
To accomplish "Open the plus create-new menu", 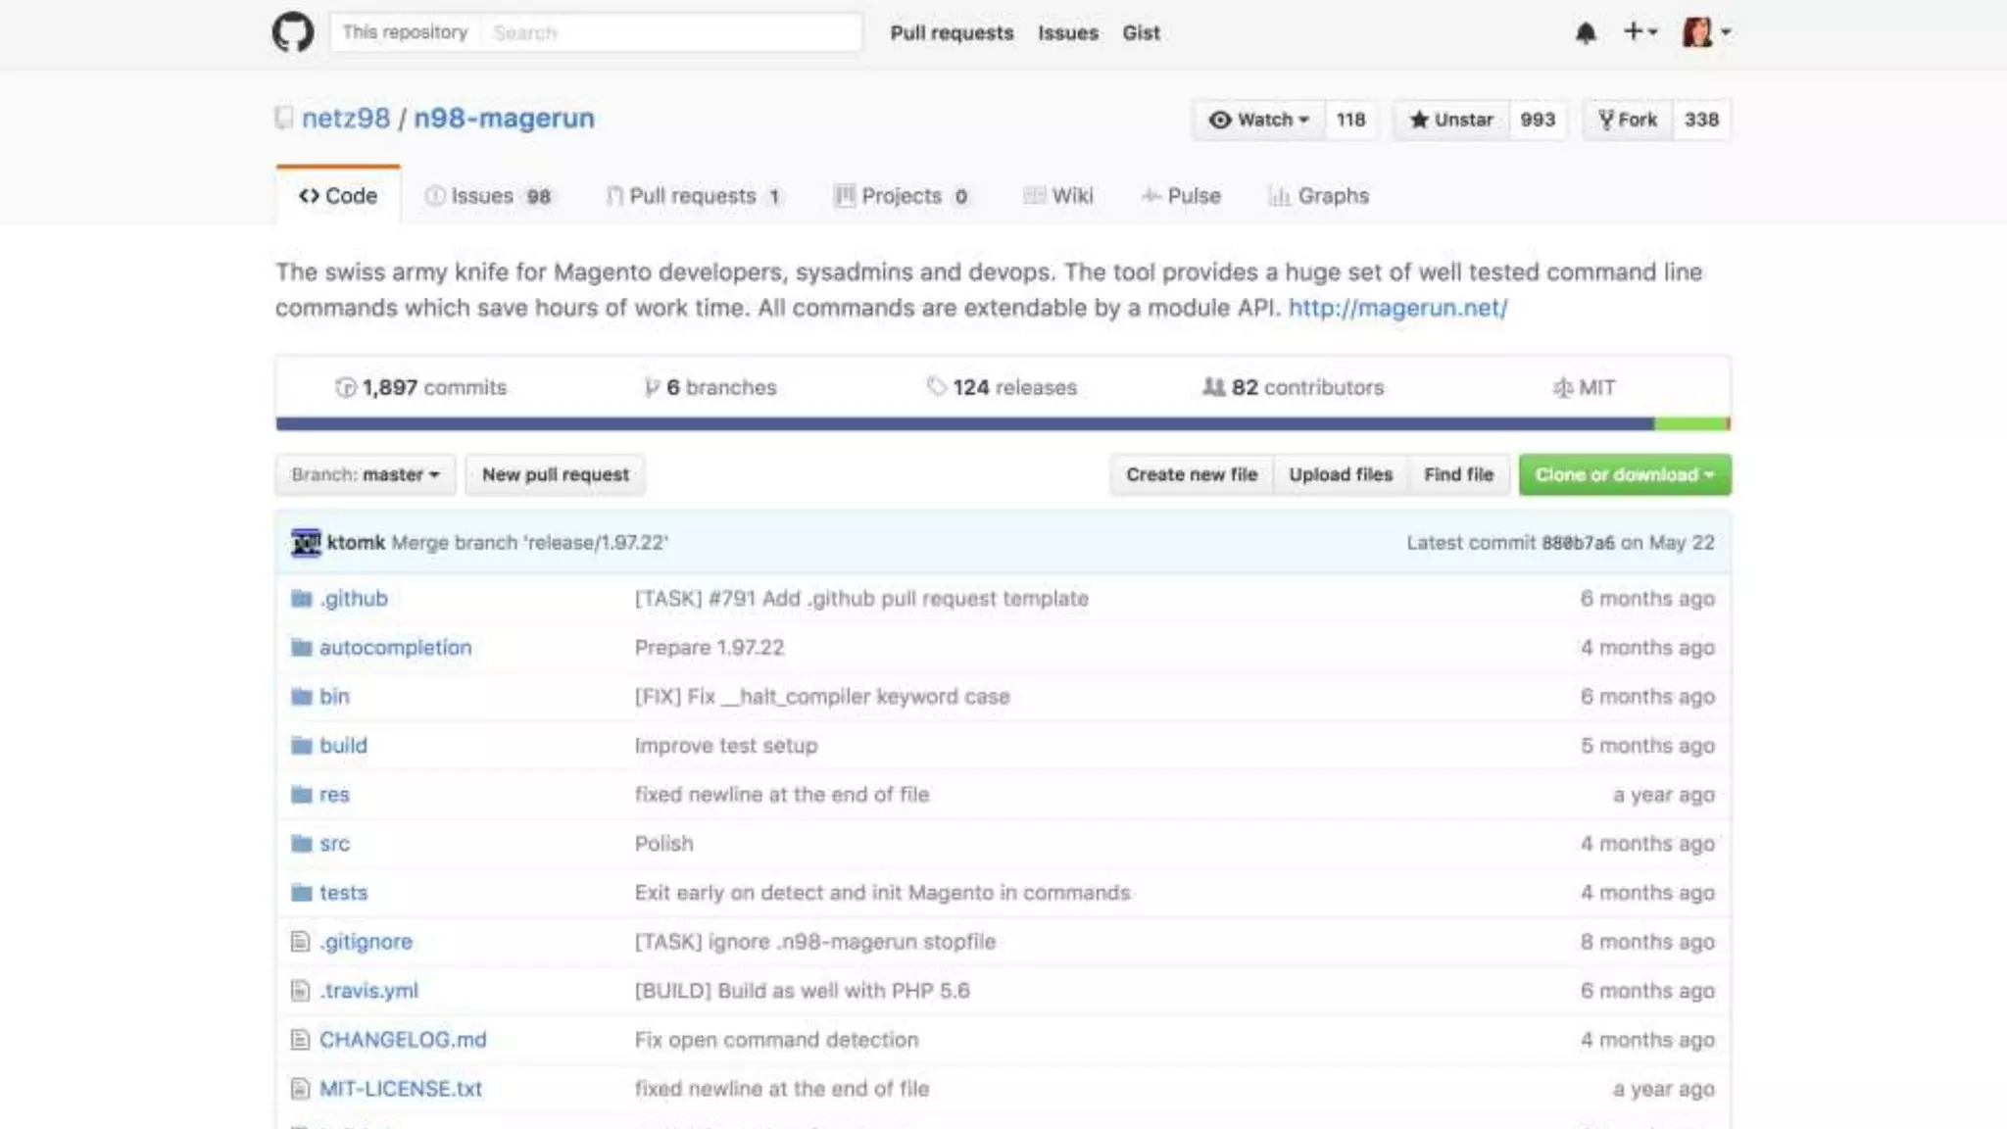I will click(1639, 32).
